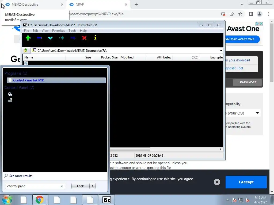Viewport: 274px width, 205px height.
Task: Click the I Accept cookie button
Action: [246, 182]
